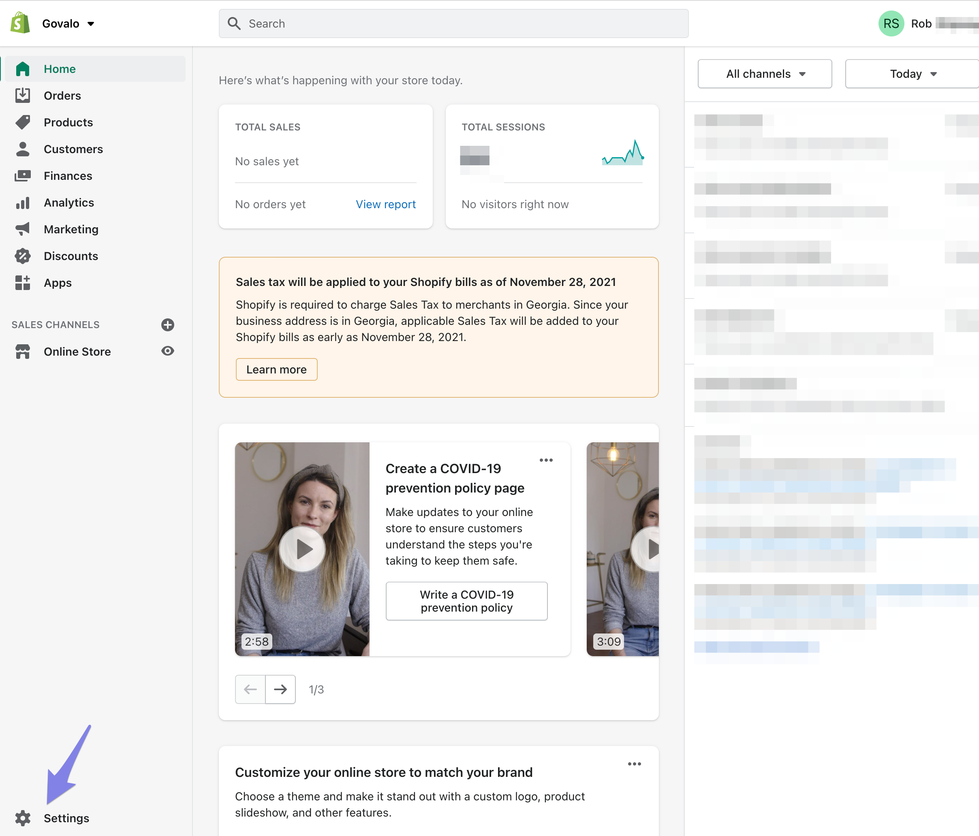Play the COVID-19 prevention policy video
979x836 pixels.
[302, 549]
